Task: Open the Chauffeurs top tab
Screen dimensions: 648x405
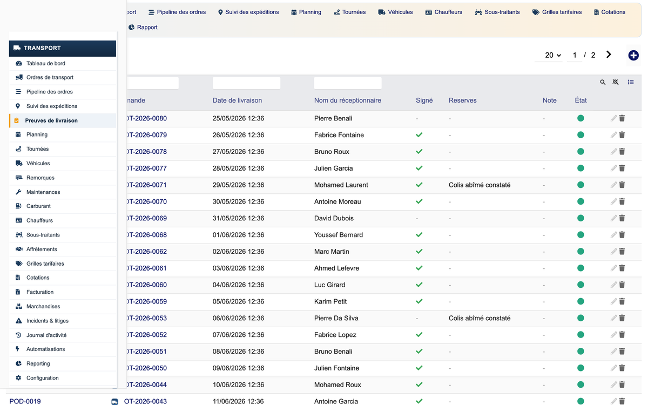Action: 444,12
